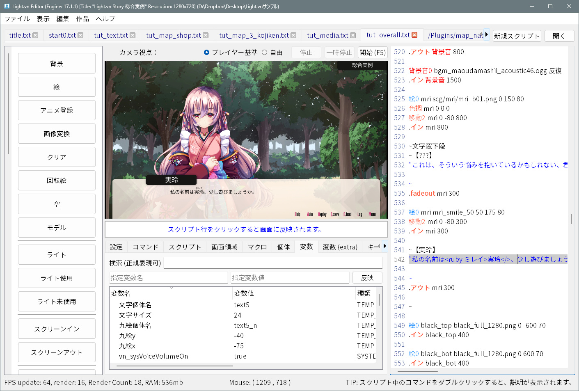The height and width of the screenshot is (391, 579).
Task: Switch to the 個体 tab
Action: tap(284, 247)
